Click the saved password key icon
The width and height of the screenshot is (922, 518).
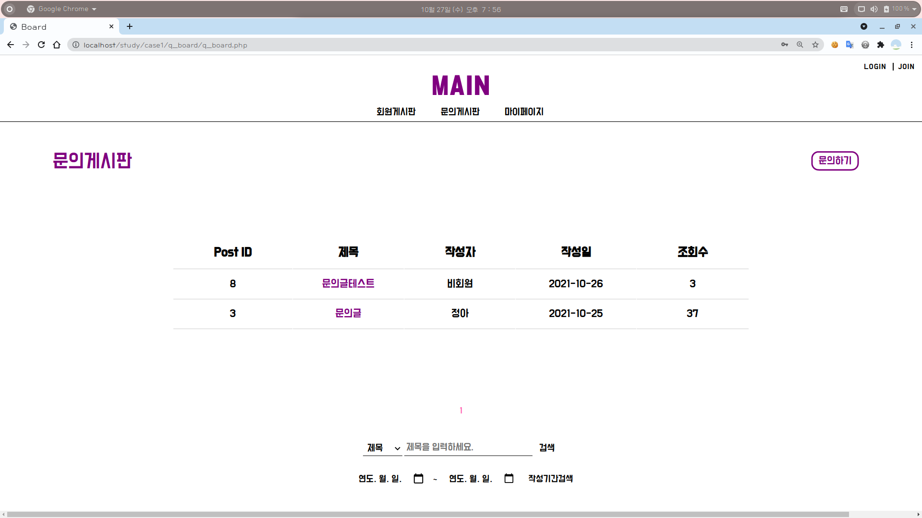785,45
